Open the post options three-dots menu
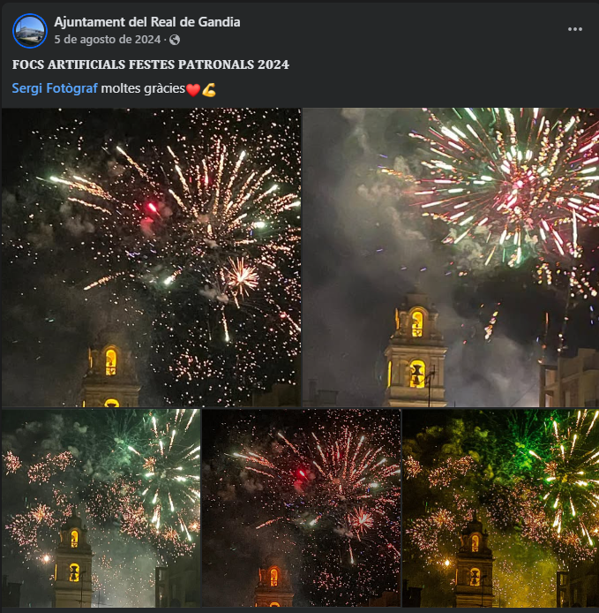 tap(575, 29)
